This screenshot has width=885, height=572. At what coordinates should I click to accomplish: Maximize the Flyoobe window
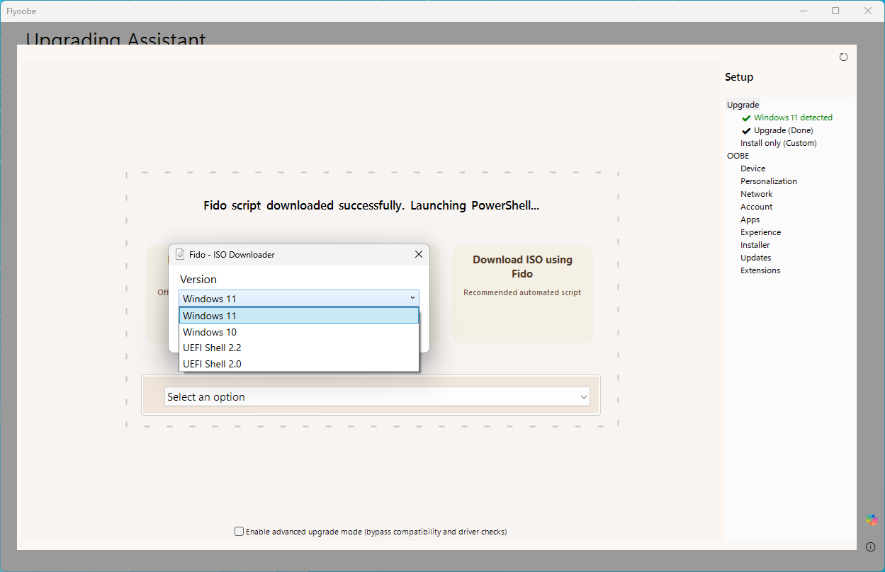[835, 11]
